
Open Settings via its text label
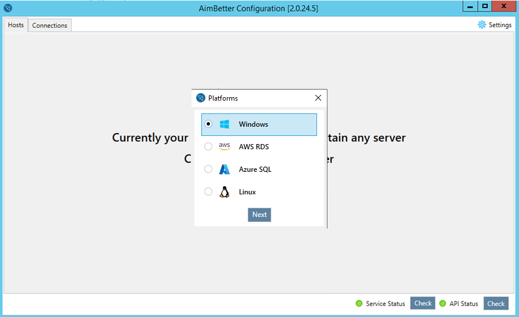tap(500, 25)
